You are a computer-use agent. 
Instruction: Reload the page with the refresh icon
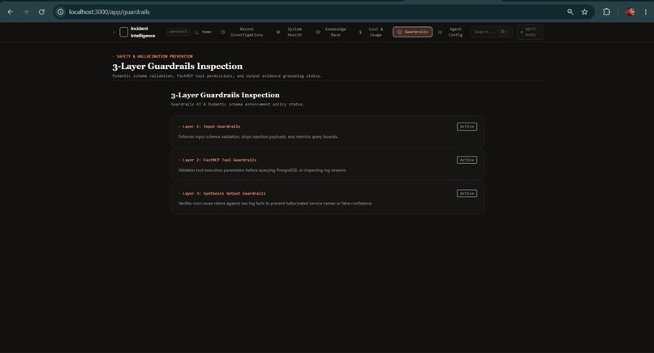41,11
